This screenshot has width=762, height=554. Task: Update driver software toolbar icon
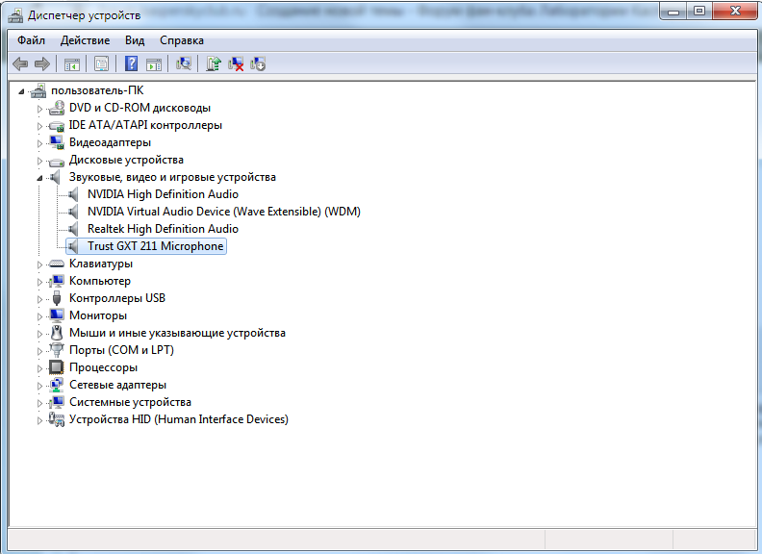[214, 63]
